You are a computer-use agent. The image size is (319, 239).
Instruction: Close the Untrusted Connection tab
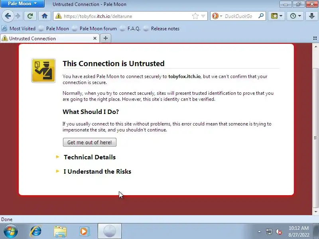95,38
